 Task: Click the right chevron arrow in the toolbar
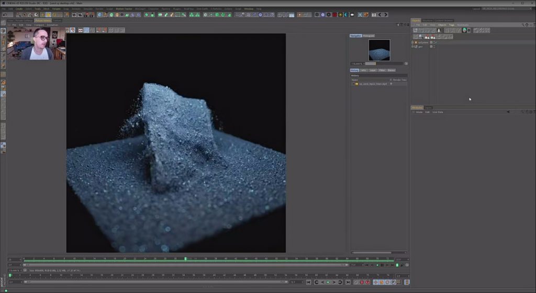coord(386,15)
